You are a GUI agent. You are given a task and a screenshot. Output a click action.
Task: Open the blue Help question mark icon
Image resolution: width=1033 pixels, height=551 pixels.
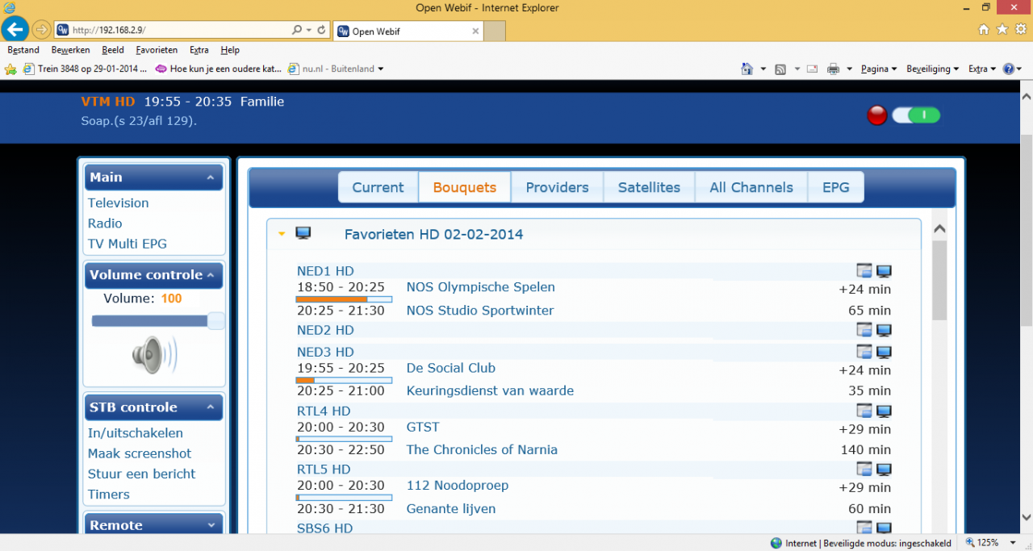(1008, 69)
